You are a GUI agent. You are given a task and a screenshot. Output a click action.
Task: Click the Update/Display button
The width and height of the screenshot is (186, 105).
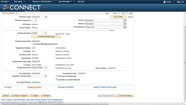click(107, 96)
